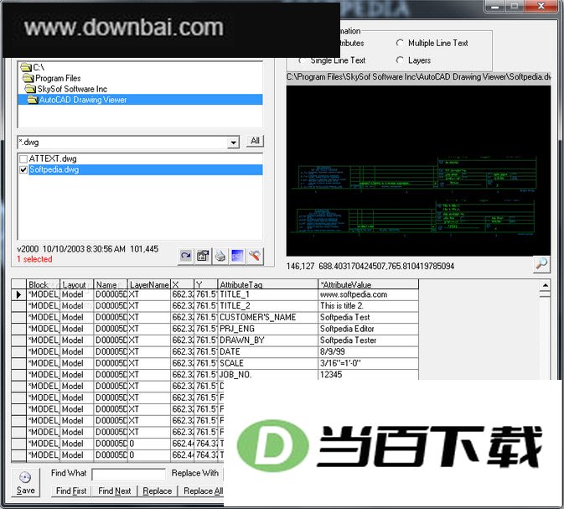Click the printer icon to print
Screen dimensions: 564x509
coord(220,257)
